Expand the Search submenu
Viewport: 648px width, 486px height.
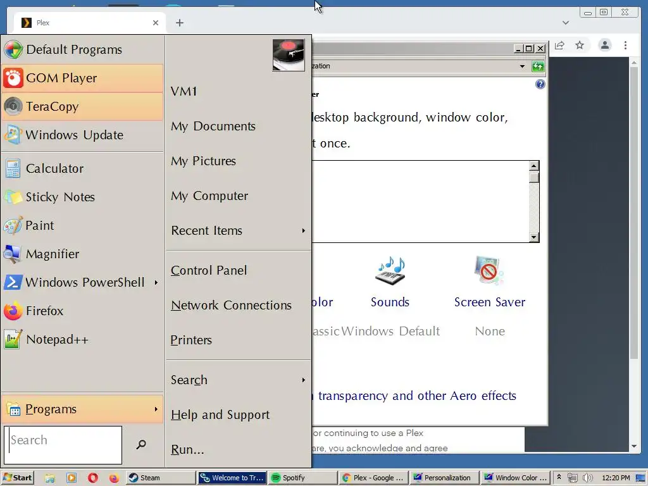pos(239,380)
